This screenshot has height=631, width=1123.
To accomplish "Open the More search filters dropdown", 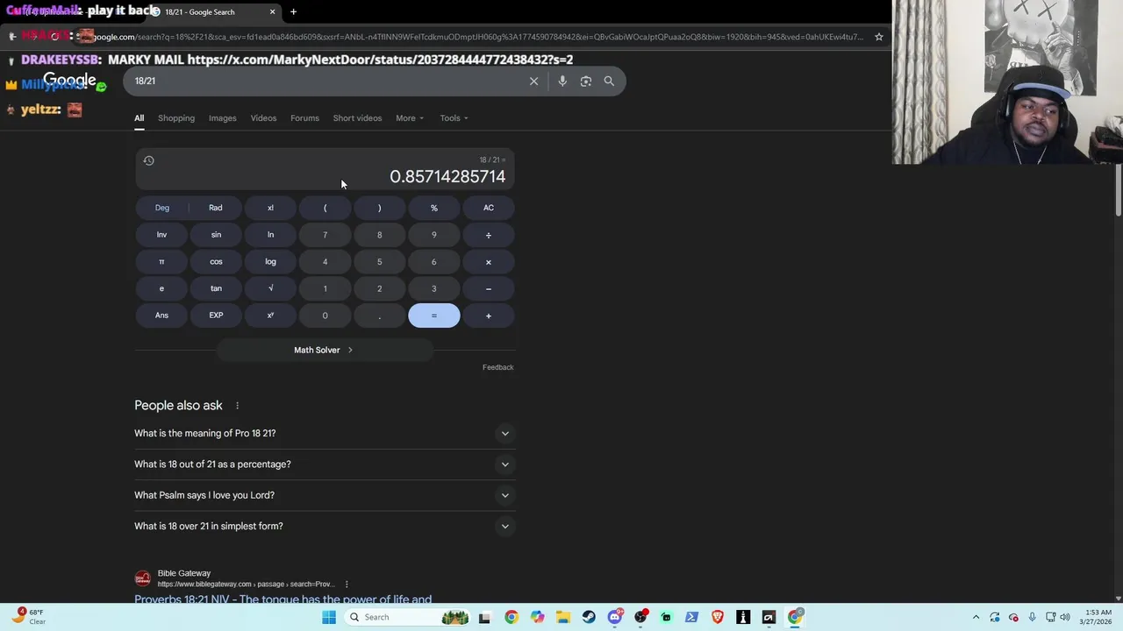I will pos(409,118).
